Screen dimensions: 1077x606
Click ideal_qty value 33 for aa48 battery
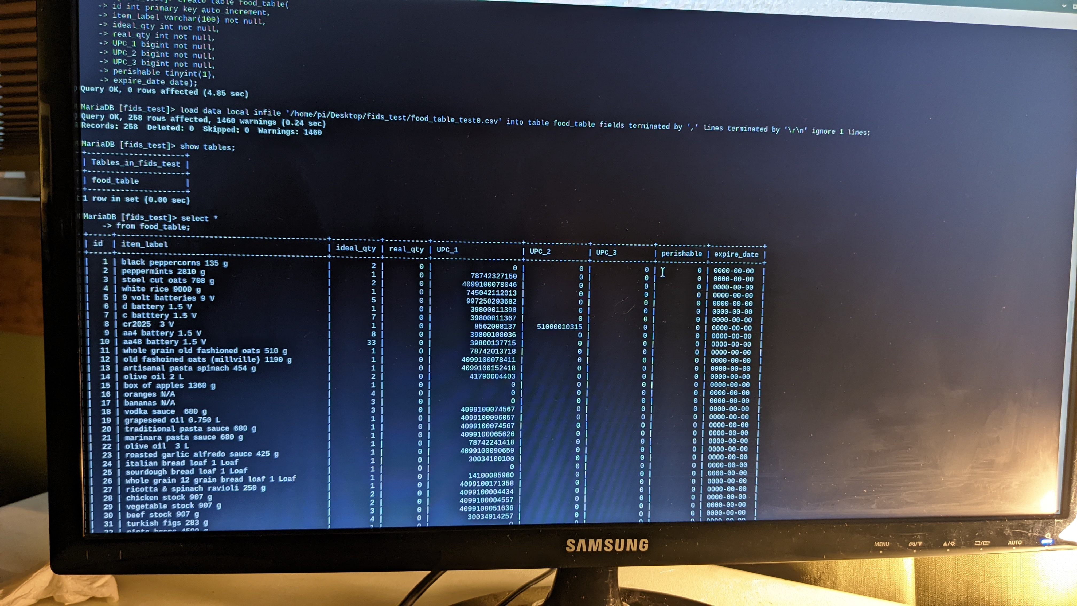click(371, 342)
